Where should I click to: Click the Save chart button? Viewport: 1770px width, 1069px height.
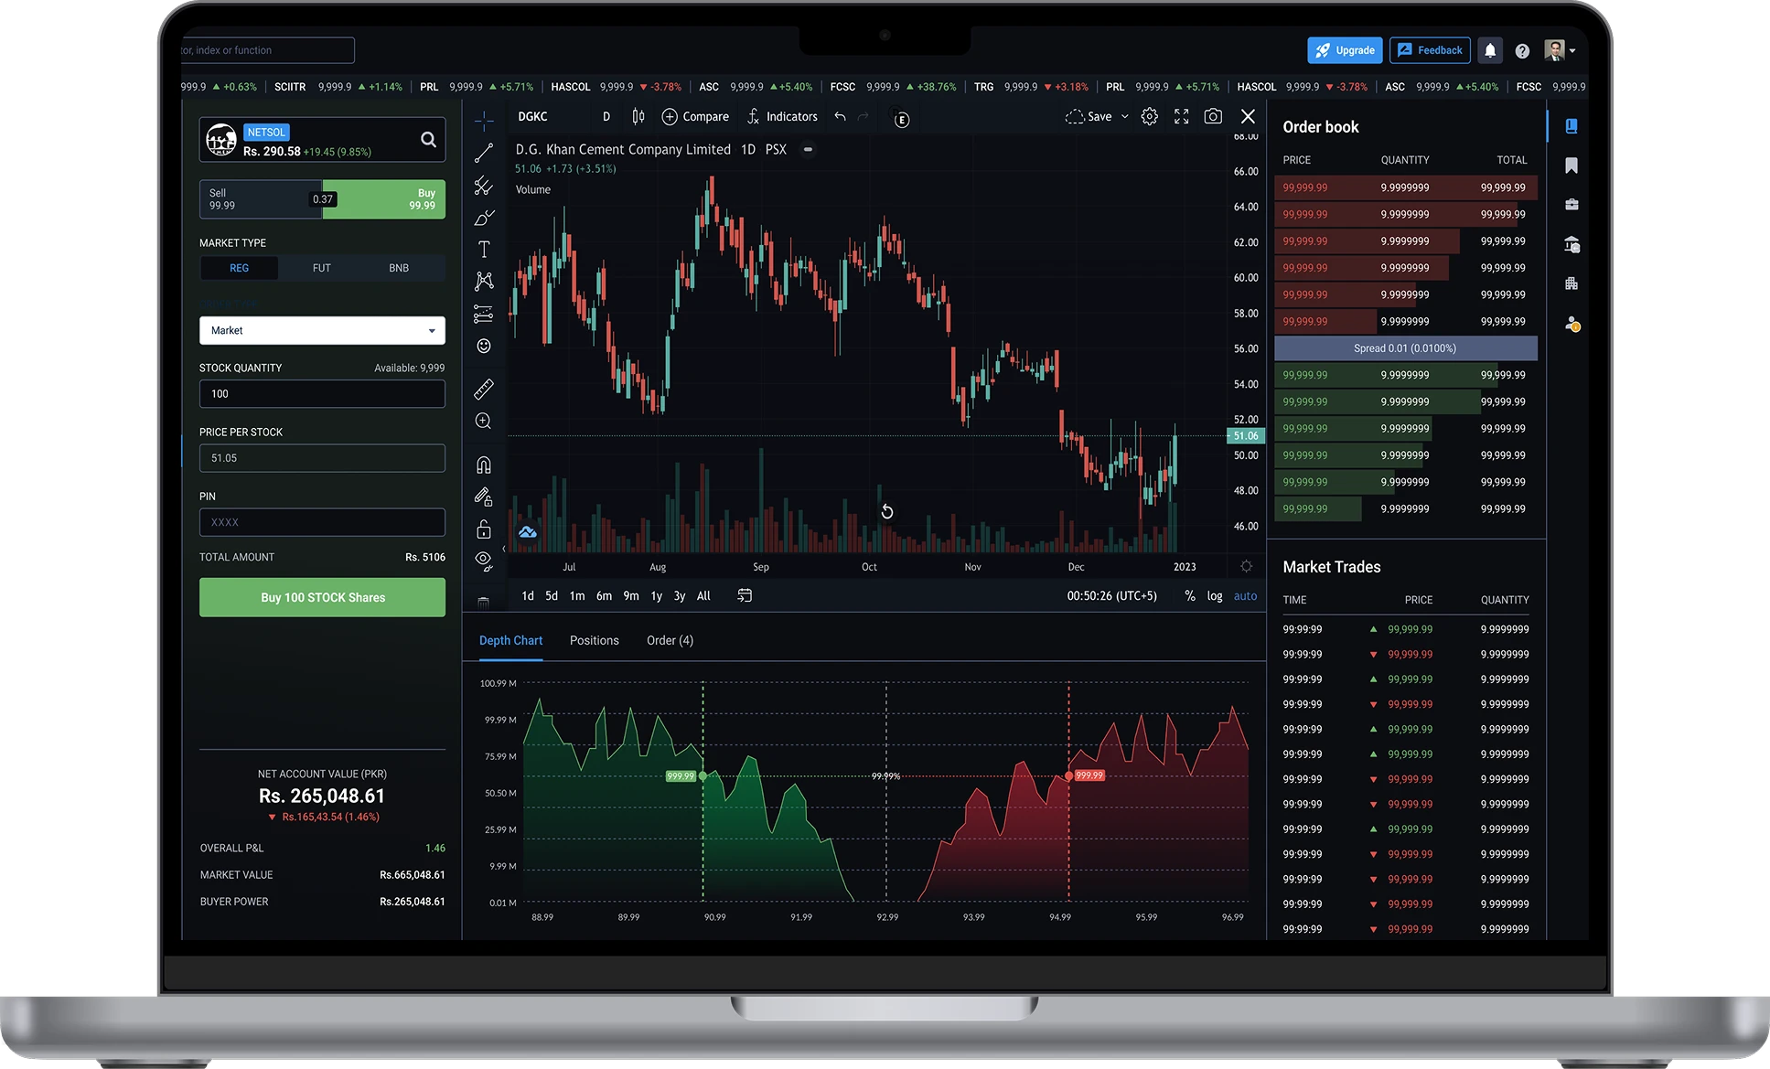click(x=1089, y=116)
